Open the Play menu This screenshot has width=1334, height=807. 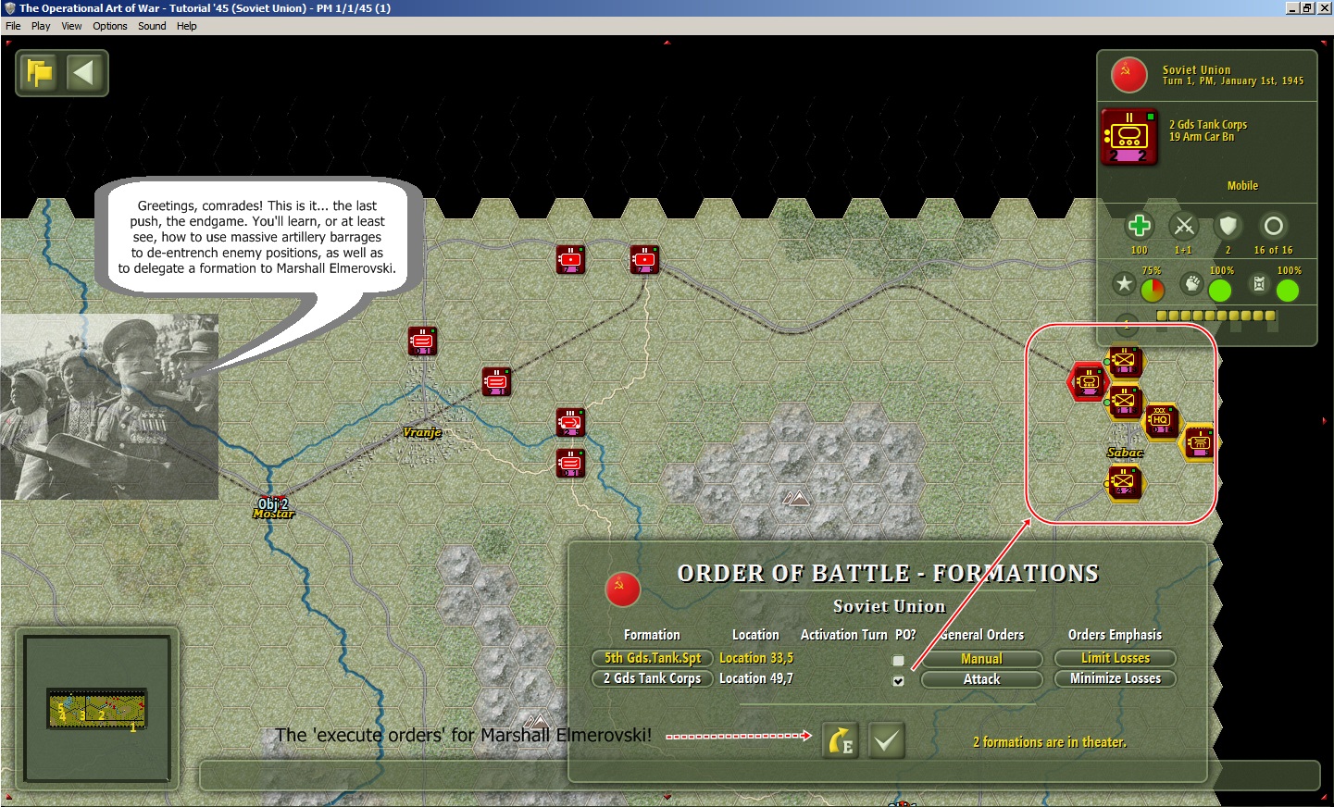(41, 26)
